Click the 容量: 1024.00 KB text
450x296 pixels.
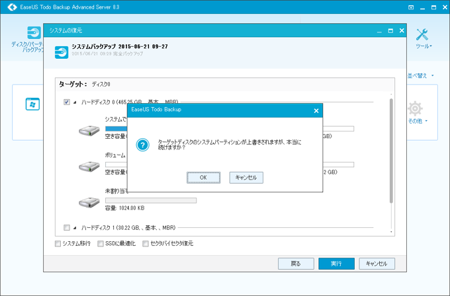(x=124, y=208)
